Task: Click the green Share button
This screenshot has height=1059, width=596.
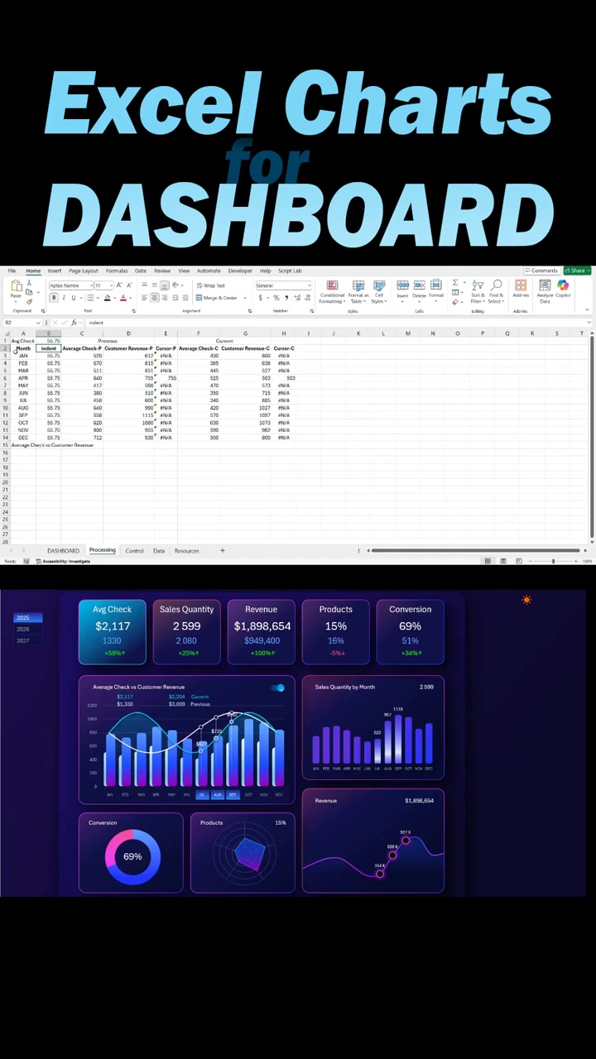Action: point(577,271)
